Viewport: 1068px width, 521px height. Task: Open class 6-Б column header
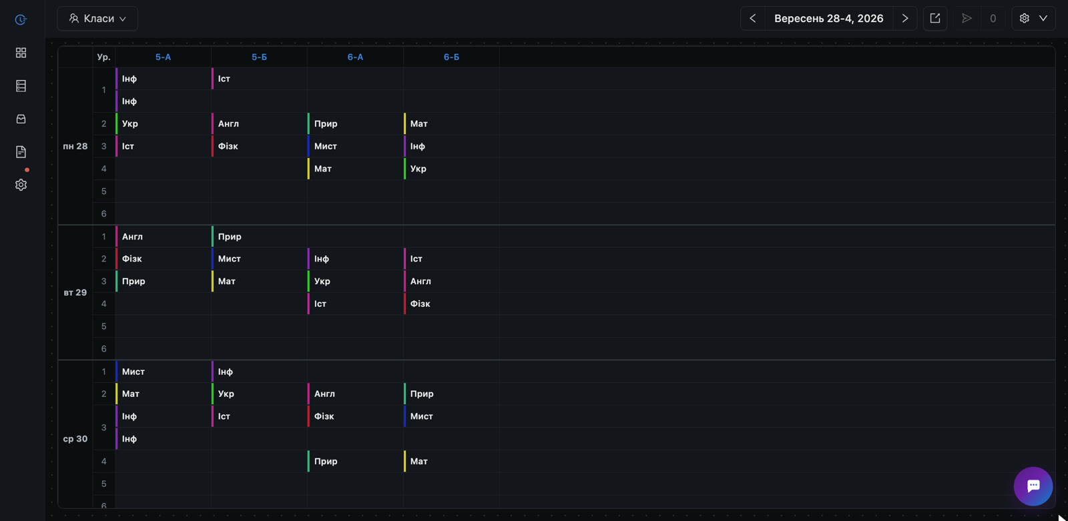click(x=451, y=57)
